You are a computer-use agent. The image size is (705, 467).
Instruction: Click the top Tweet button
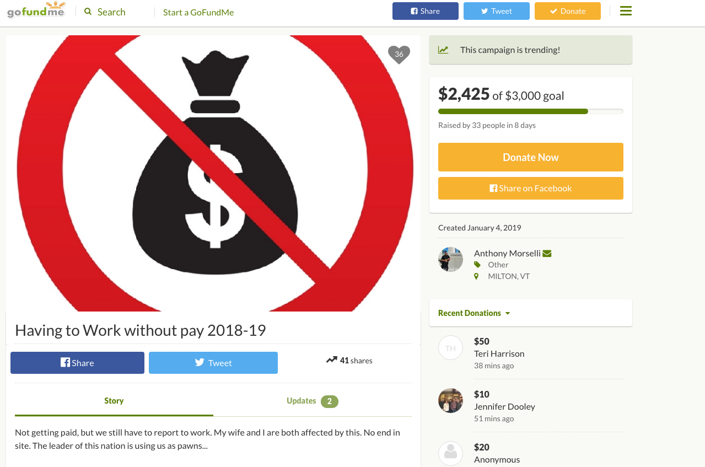(496, 11)
